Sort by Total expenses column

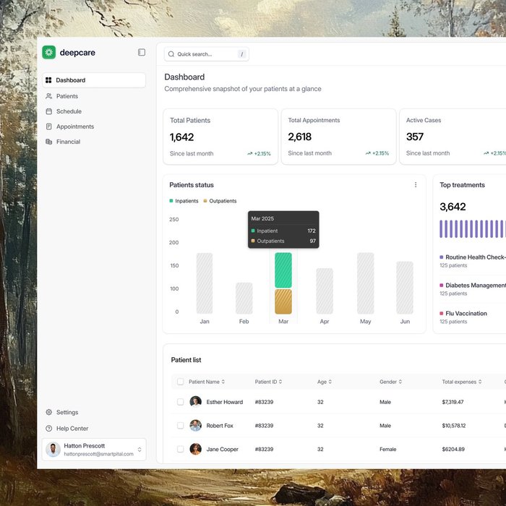462,382
